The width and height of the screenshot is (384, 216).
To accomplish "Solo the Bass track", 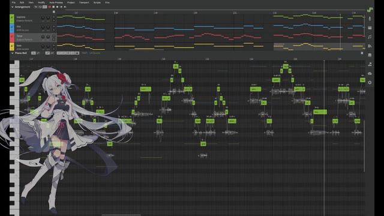I will click(x=54, y=49).
